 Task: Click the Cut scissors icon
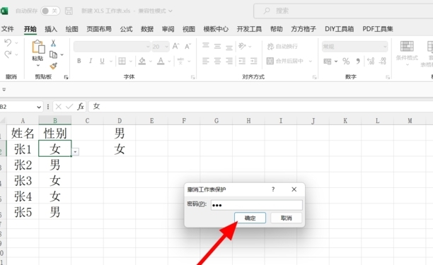click(x=53, y=43)
